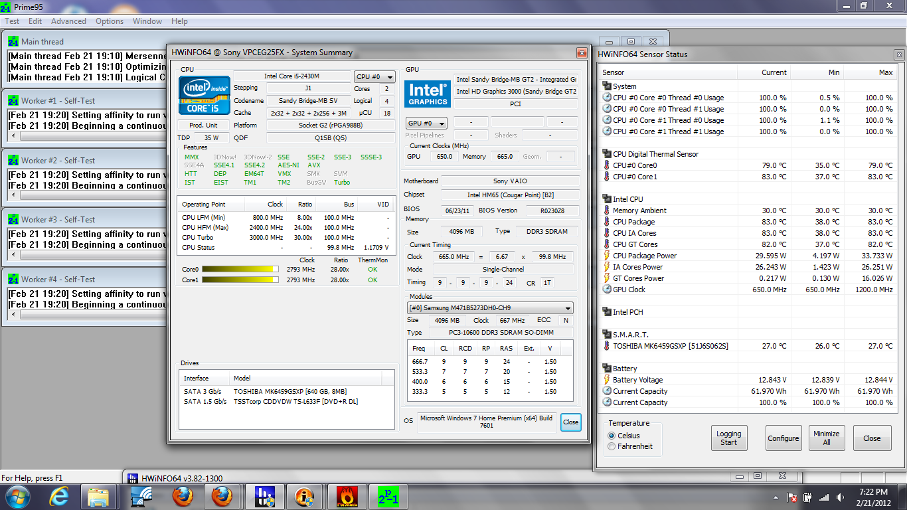Open the Test menu in Prime95
The image size is (907, 510).
12,21
